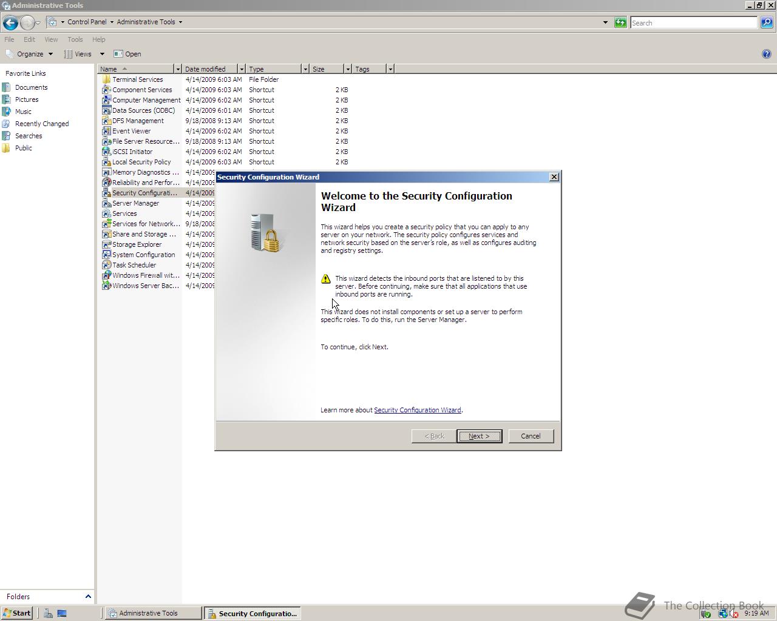Click in the Search input field
The image size is (777, 621).
click(x=694, y=22)
